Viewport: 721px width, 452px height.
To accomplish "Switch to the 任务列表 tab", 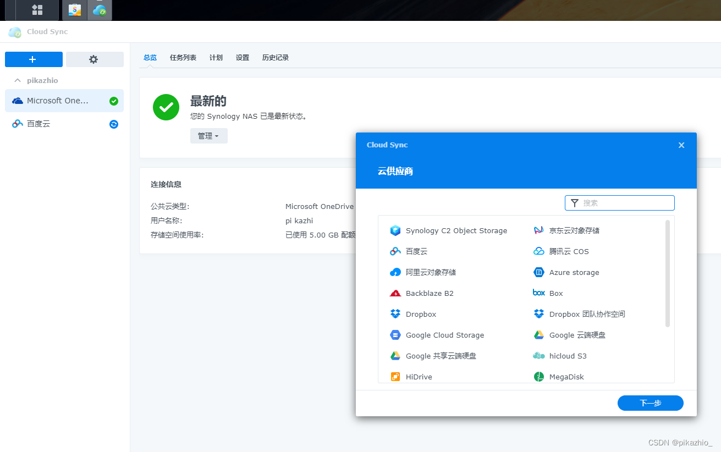I will point(183,57).
